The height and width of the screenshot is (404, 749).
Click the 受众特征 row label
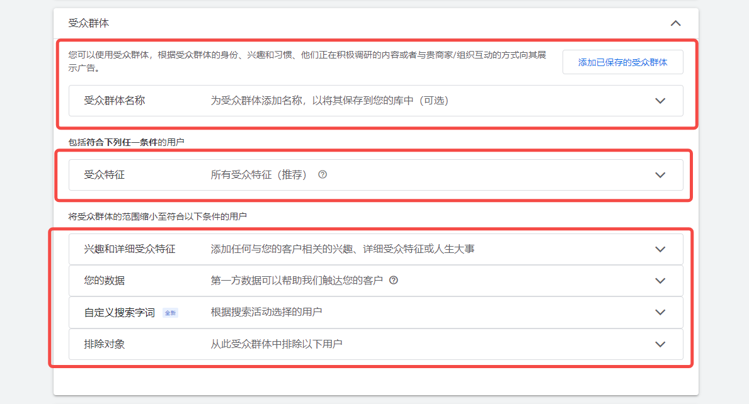point(105,175)
